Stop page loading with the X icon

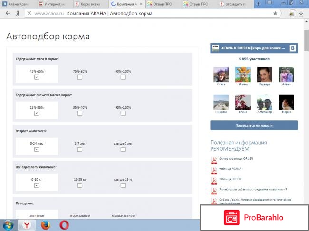coord(29,13)
